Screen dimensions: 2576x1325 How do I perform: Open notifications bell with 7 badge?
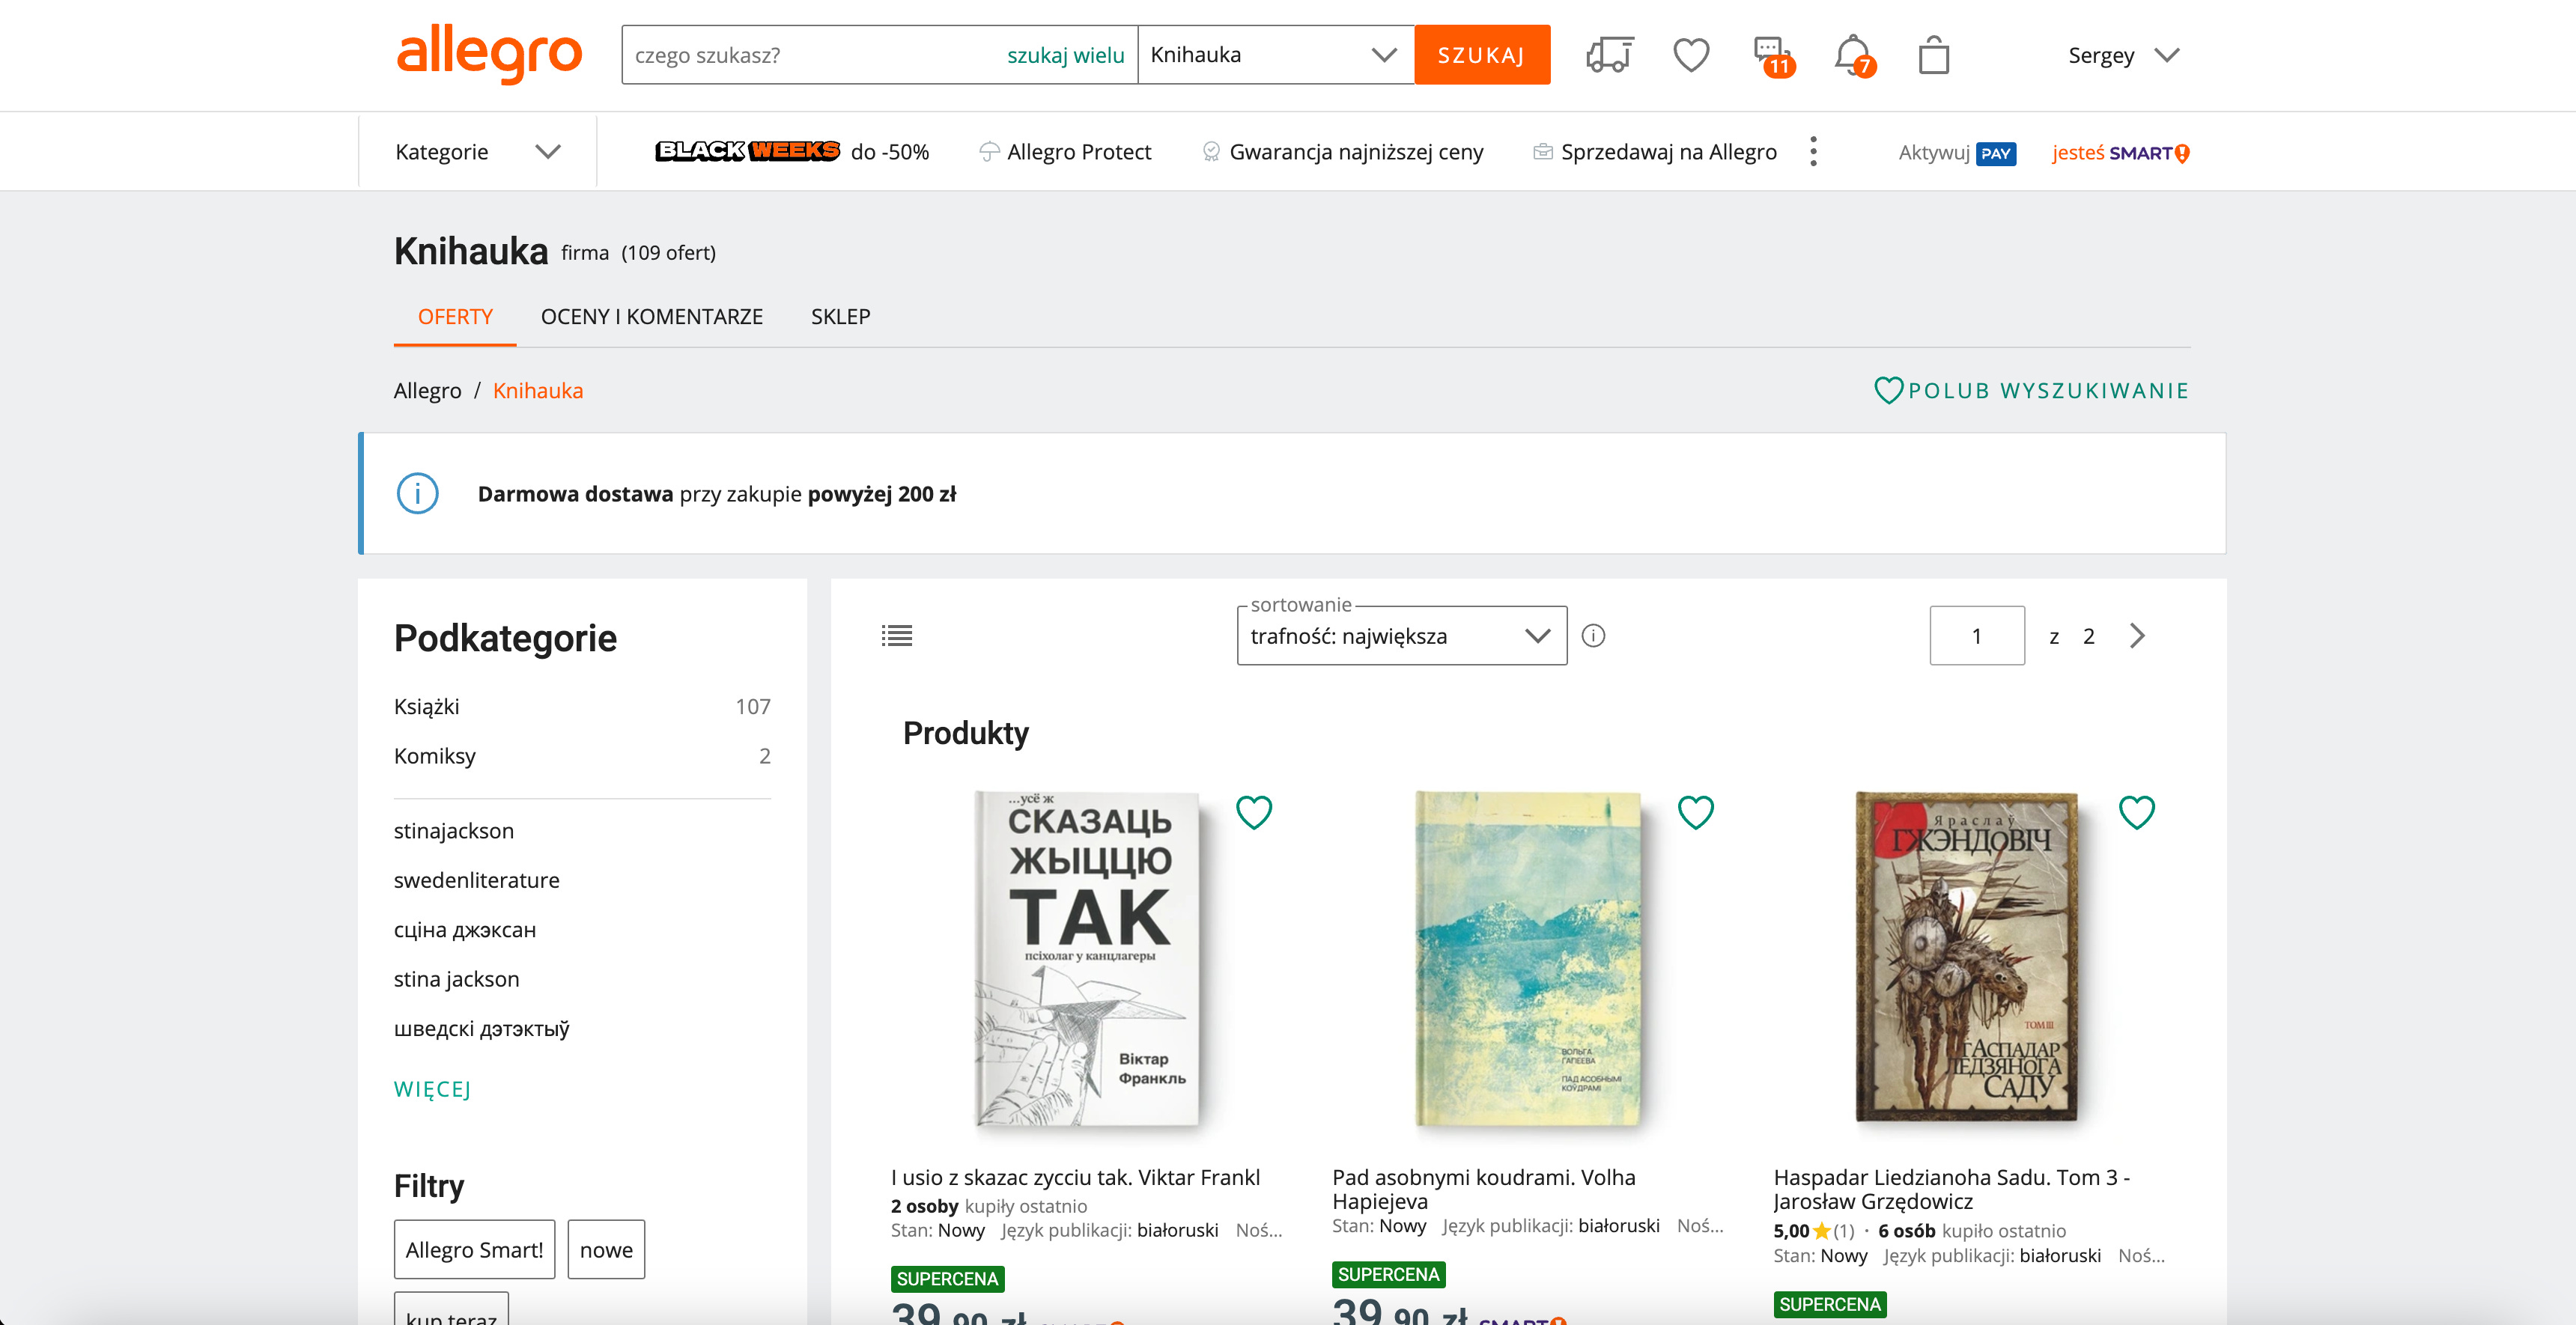pos(1855,56)
